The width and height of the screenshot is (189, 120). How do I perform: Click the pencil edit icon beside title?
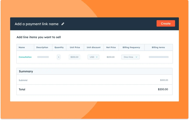(x=63, y=24)
